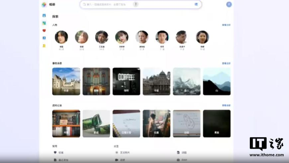Click the yellow icon at sidebar bottom

coord(44,46)
